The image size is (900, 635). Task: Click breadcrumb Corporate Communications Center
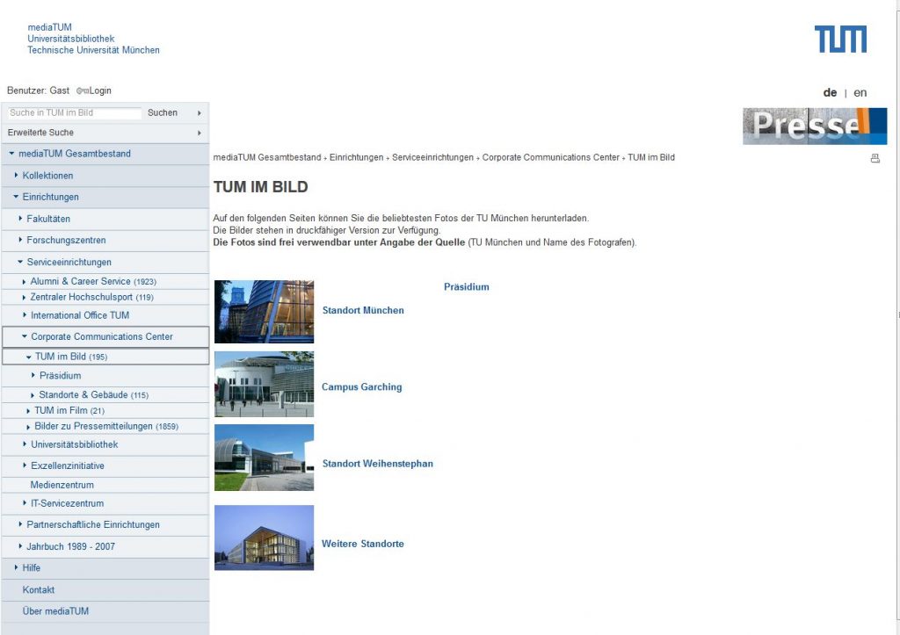551,157
